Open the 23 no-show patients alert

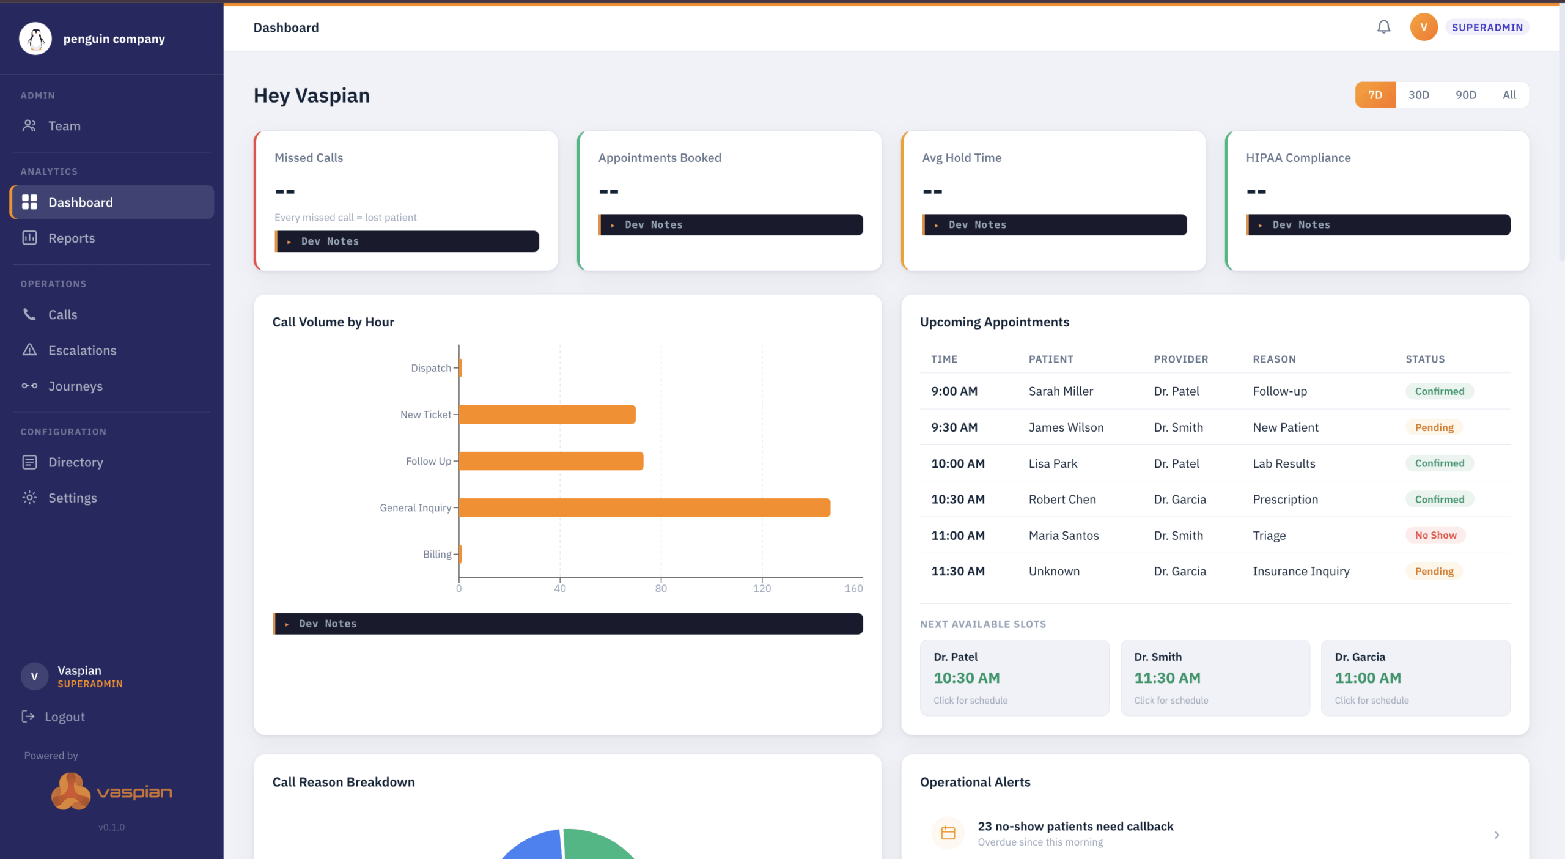tap(1215, 833)
